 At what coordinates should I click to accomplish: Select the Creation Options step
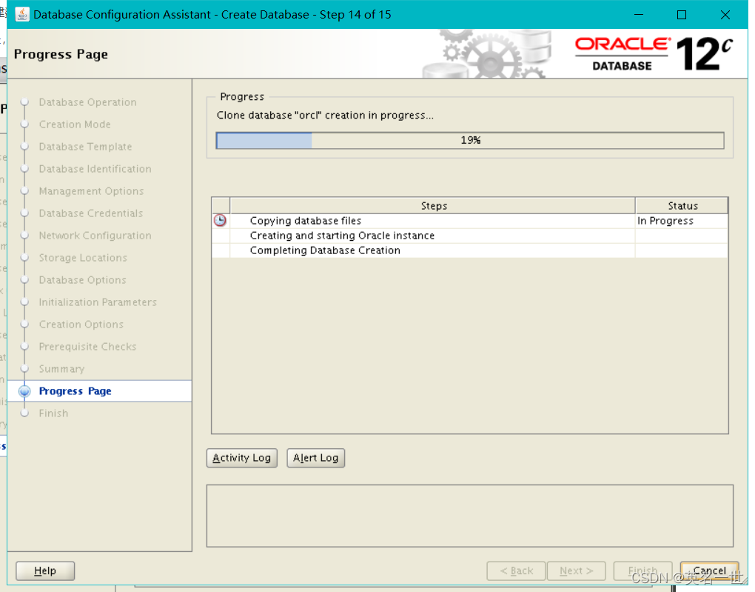(81, 324)
